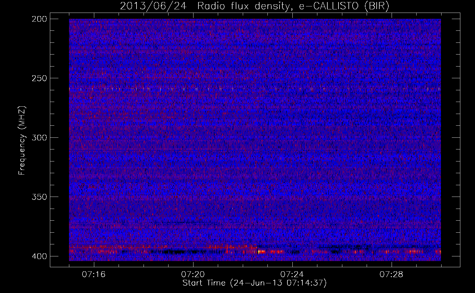Click the 'Start Time (24-Jun-13 07:14:37)' label
This screenshot has width=475, height=293.
(x=255, y=283)
